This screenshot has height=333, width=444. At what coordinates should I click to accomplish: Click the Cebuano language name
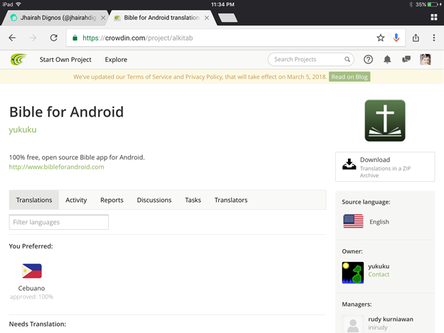coord(31,288)
